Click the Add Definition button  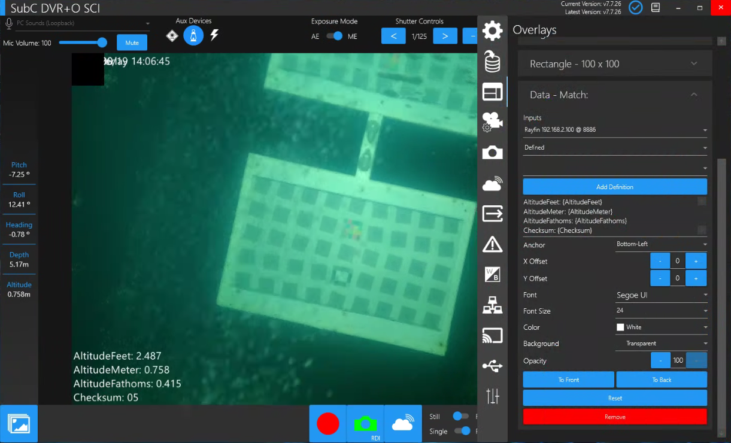pos(615,187)
